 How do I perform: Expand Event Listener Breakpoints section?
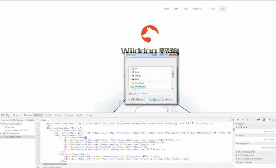point(237,159)
